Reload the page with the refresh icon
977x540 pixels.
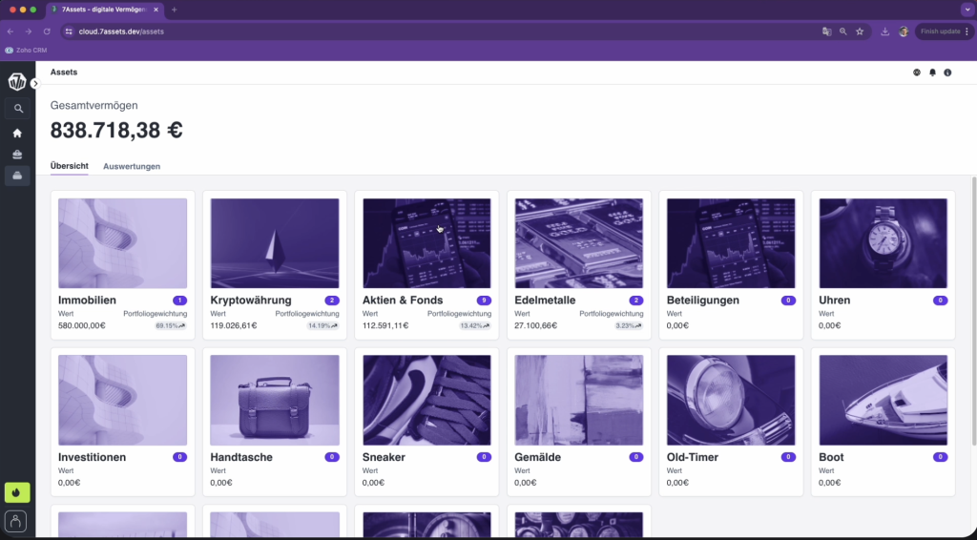click(x=47, y=31)
